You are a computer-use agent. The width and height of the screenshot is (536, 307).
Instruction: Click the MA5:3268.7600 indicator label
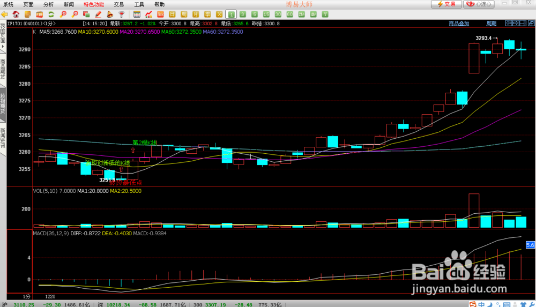[x=58, y=32]
